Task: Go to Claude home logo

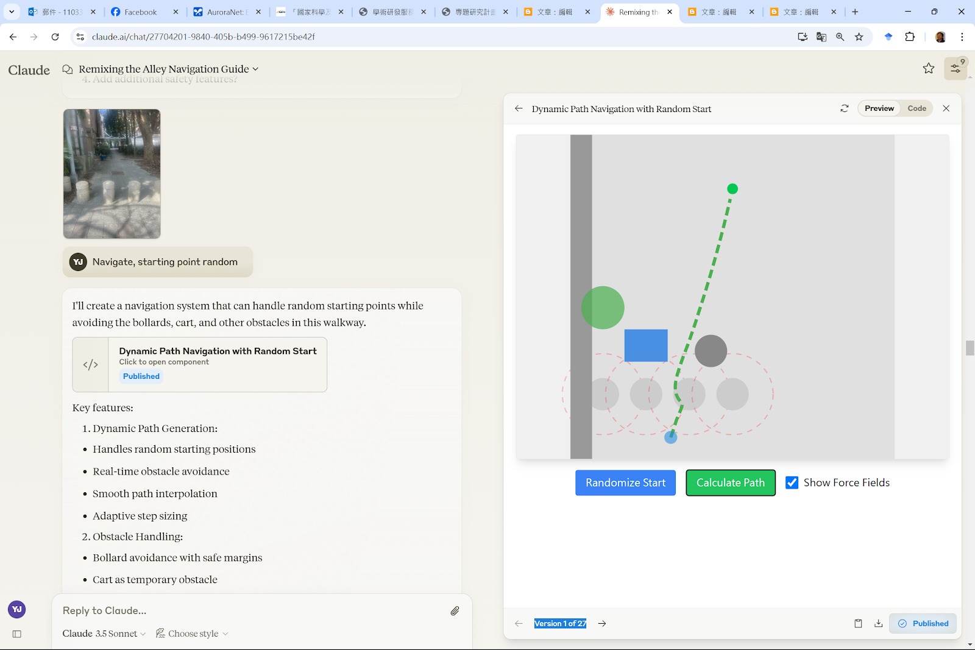Action: [29, 70]
